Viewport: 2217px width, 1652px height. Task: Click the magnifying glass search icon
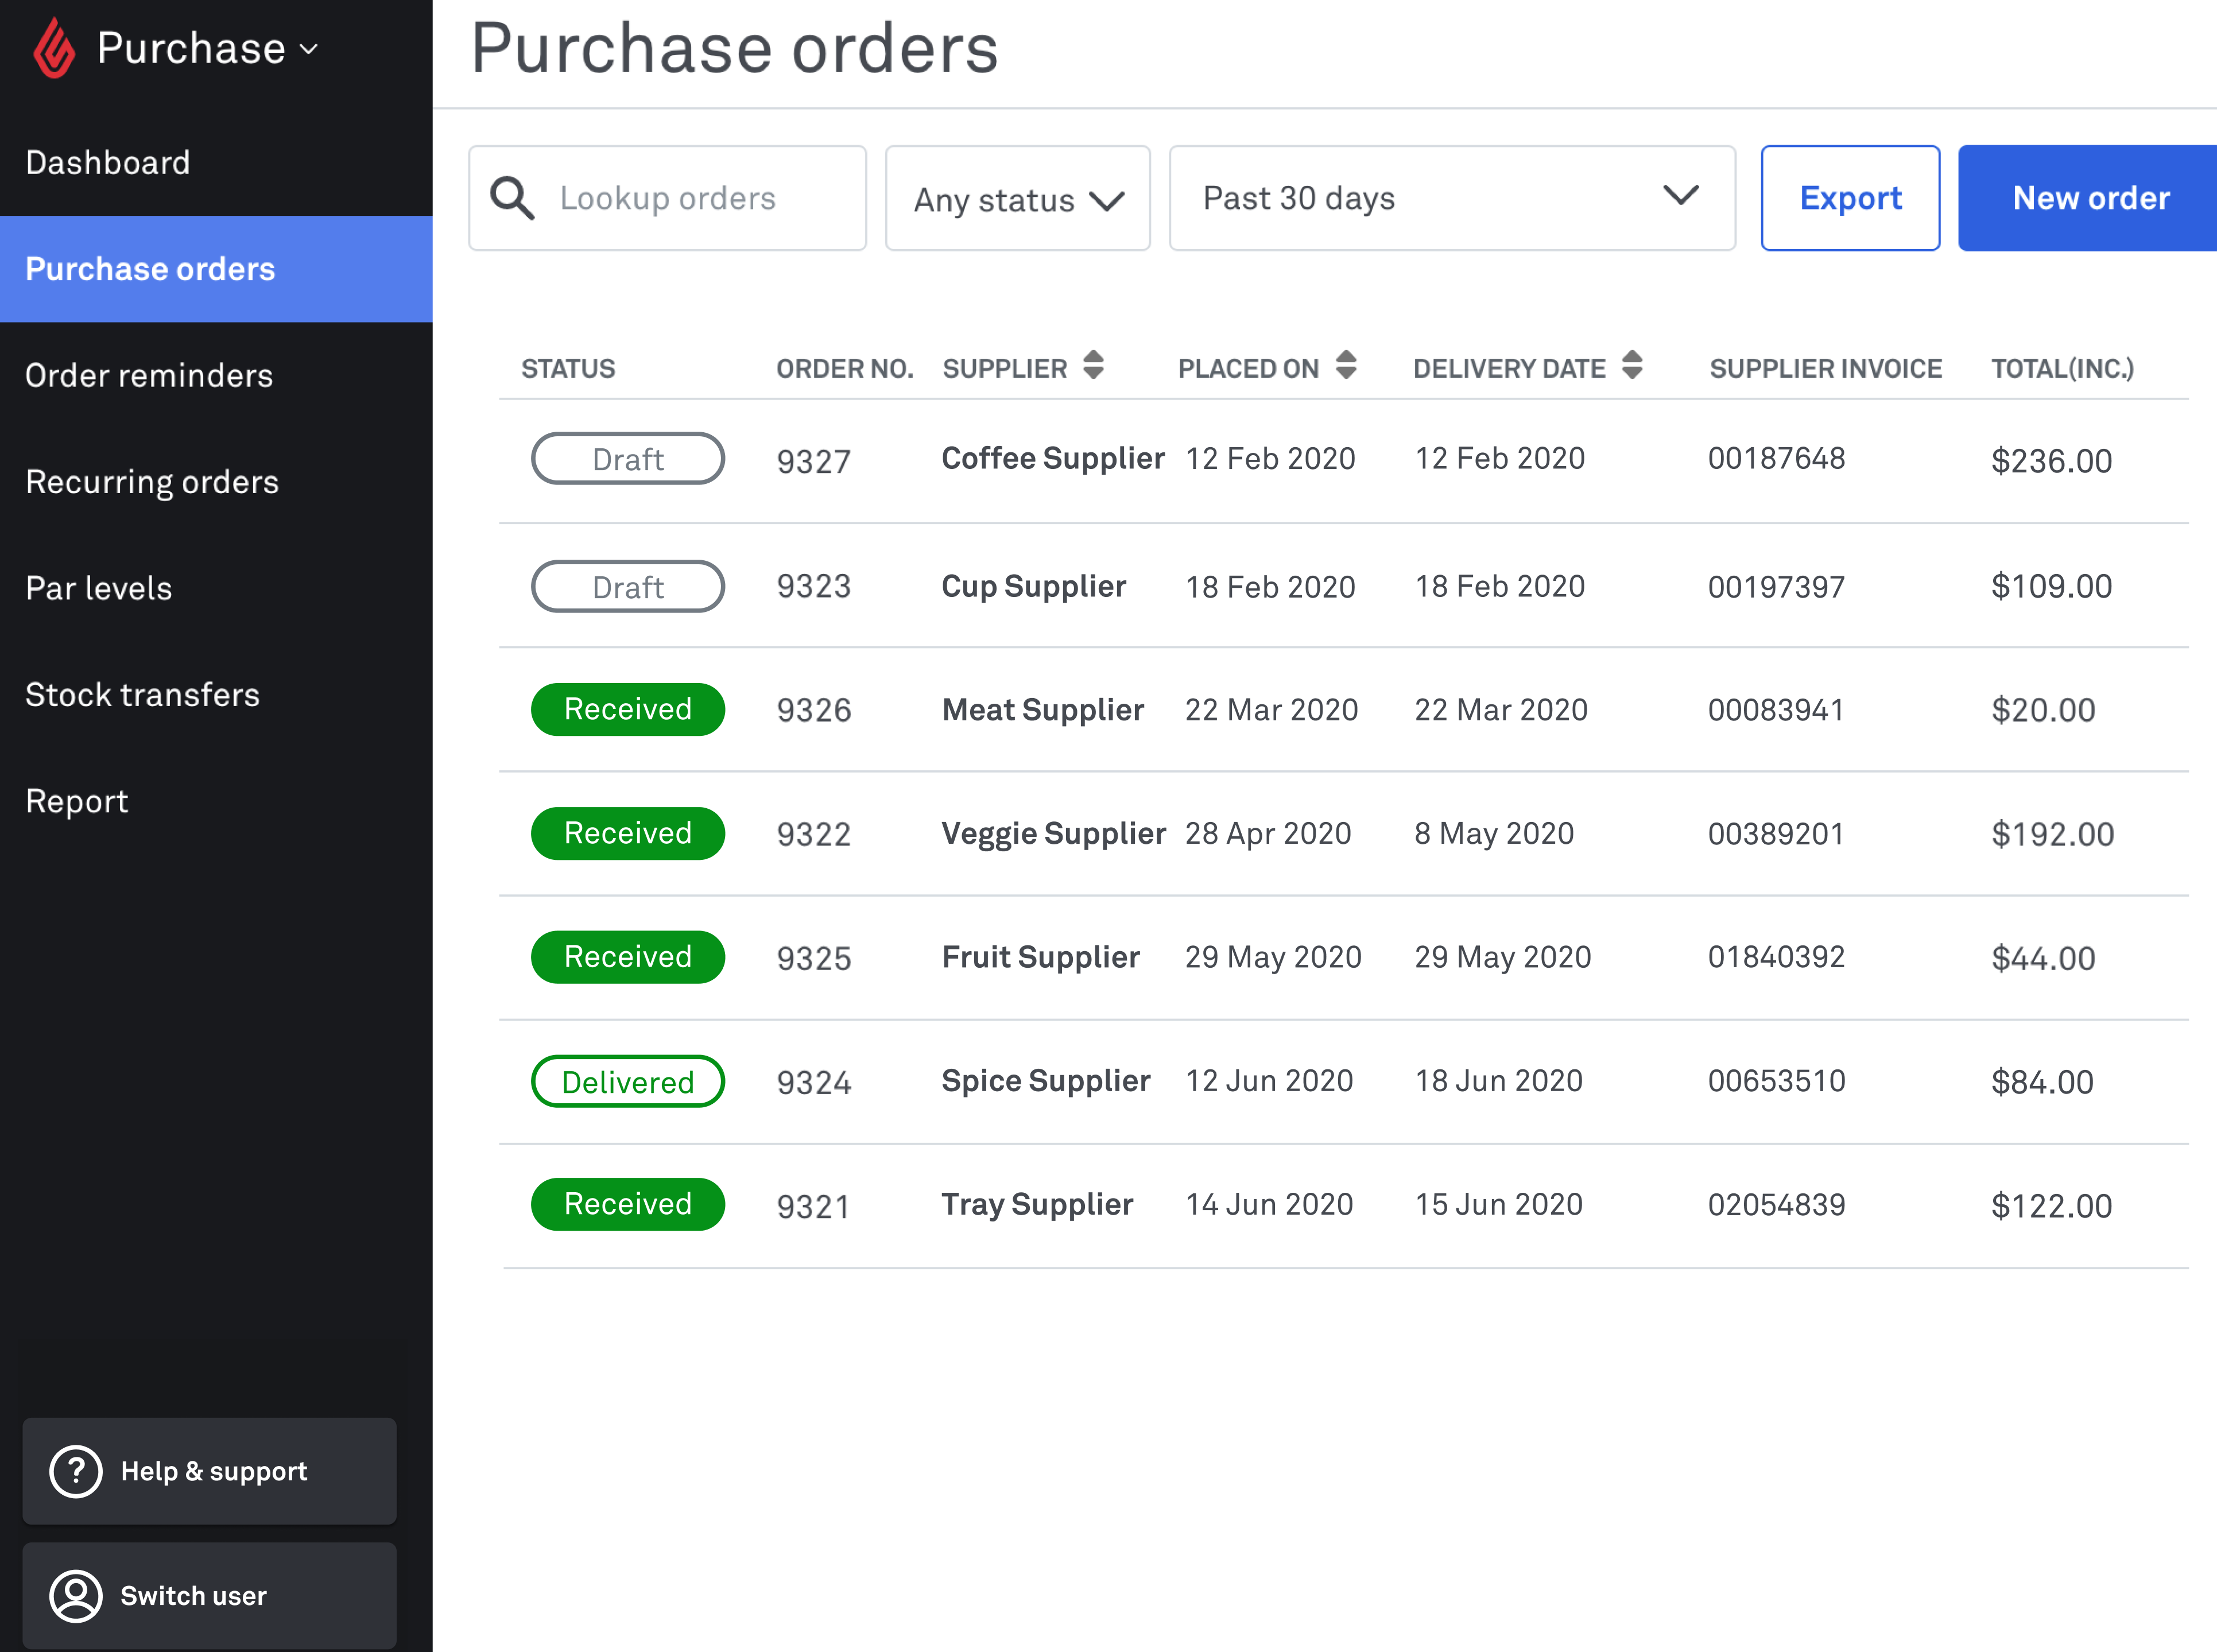[512, 198]
